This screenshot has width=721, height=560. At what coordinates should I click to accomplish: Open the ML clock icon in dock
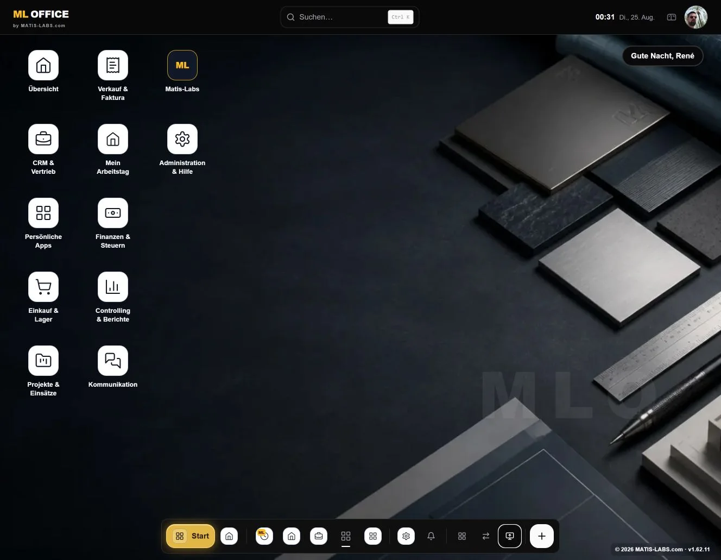[x=264, y=536]
